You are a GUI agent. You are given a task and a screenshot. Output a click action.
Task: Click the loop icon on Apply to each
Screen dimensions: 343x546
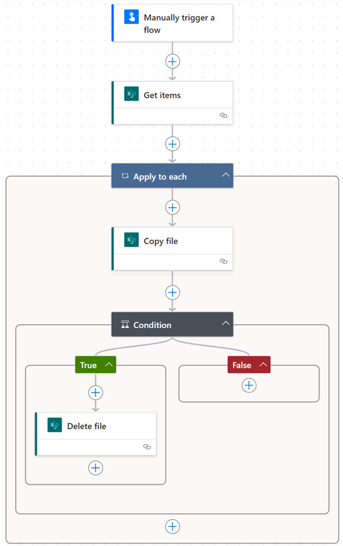(125, 176)
